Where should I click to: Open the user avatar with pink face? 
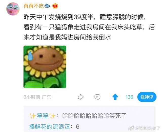[13, 9]
